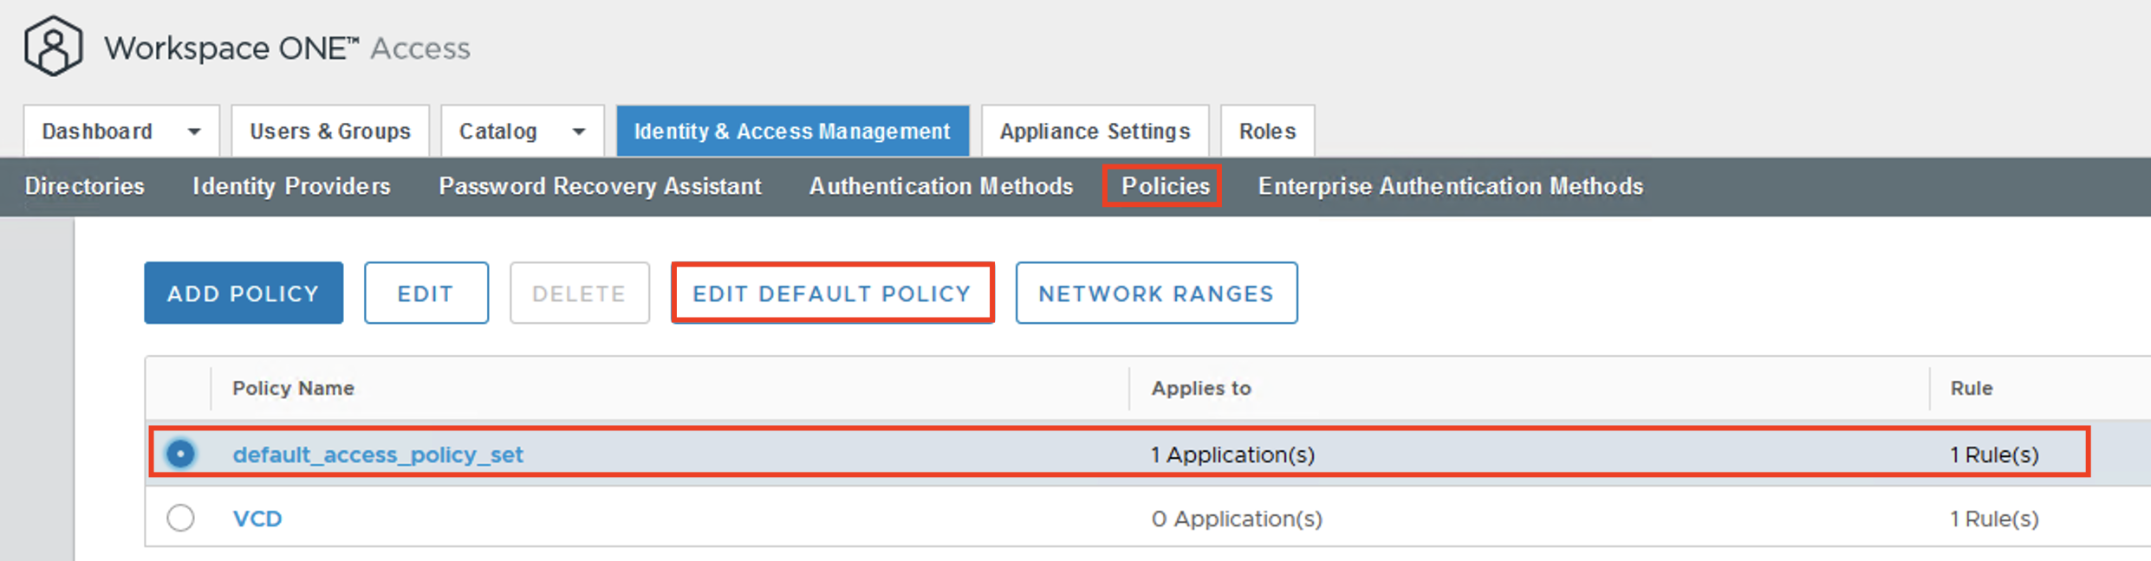The height and width of the screenshot is (561, 2151).
Task: Expand the Dashboard dropdown arrow
Action: click(194, 132)
